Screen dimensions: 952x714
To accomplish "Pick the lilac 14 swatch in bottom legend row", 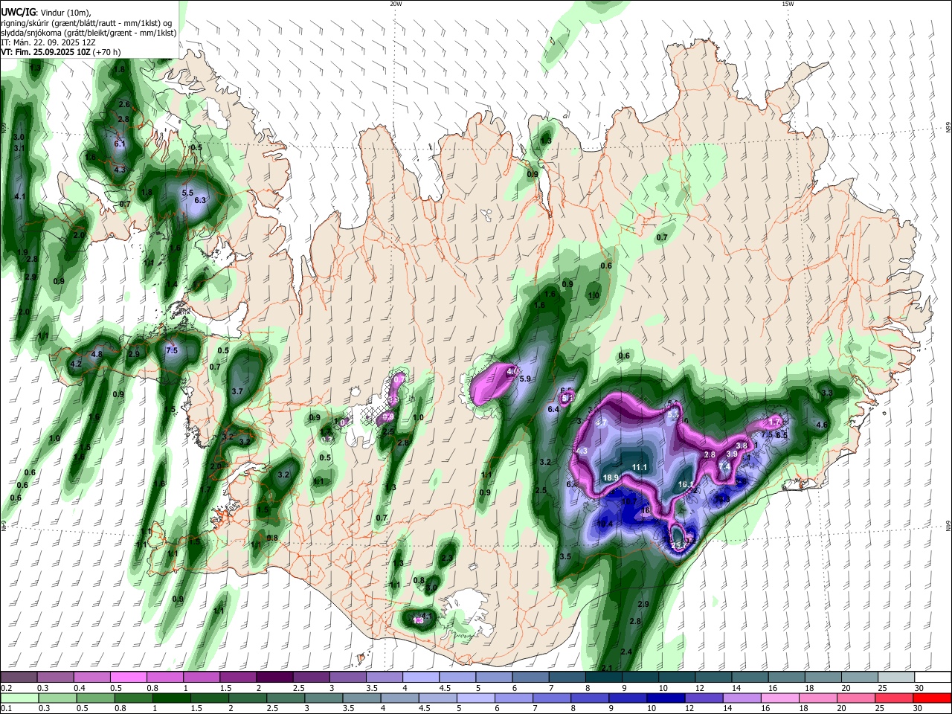I will pyautogui.click(x=741, y=698).
